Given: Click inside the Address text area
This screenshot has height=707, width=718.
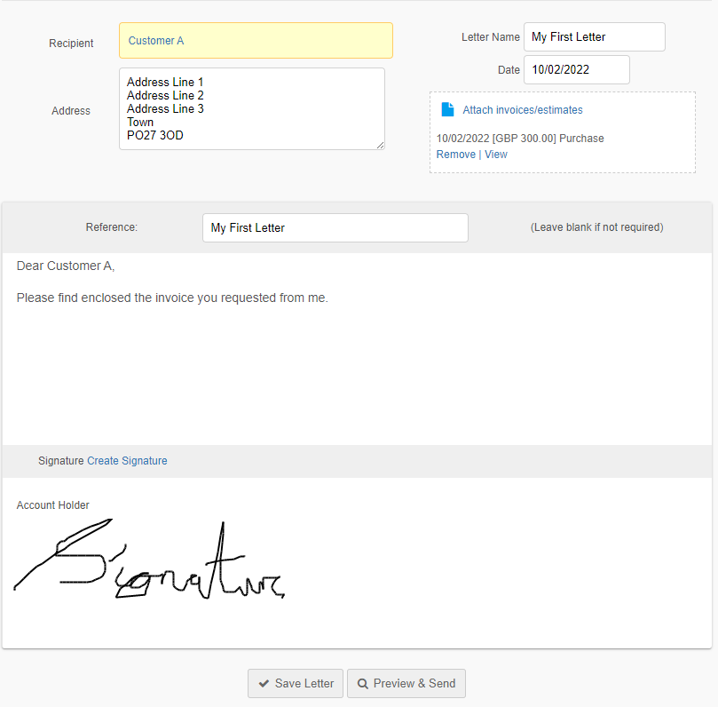Looking at the screenshot, I should (x=251, y=108).
